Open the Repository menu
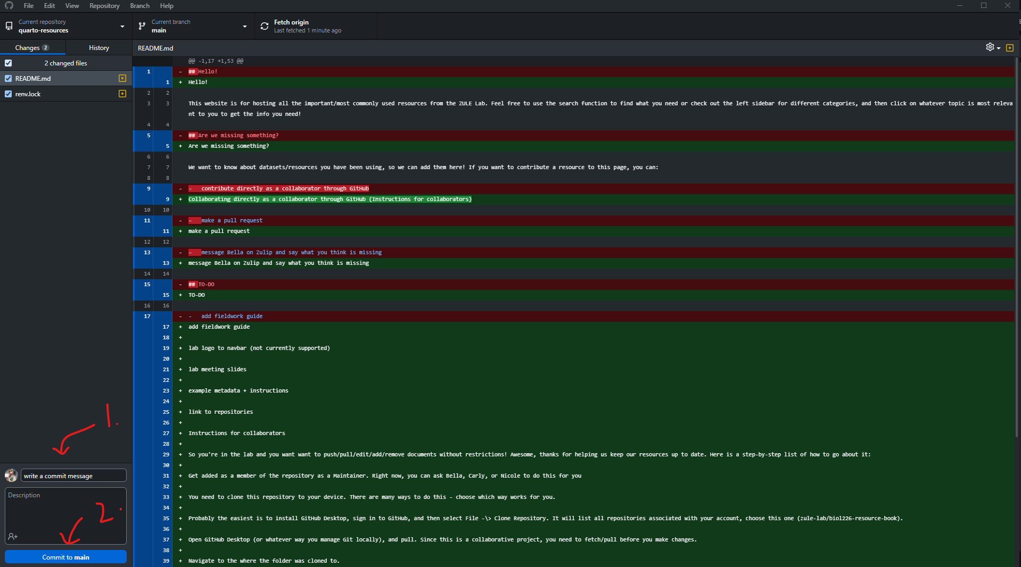The image size is (1021, 567). (104, 6)
